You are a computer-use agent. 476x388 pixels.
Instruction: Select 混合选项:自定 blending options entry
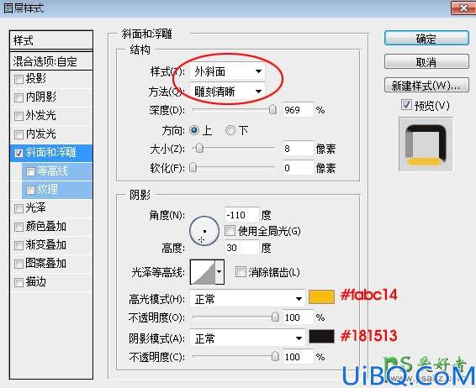pyautogui.click(x=51, y=61)
